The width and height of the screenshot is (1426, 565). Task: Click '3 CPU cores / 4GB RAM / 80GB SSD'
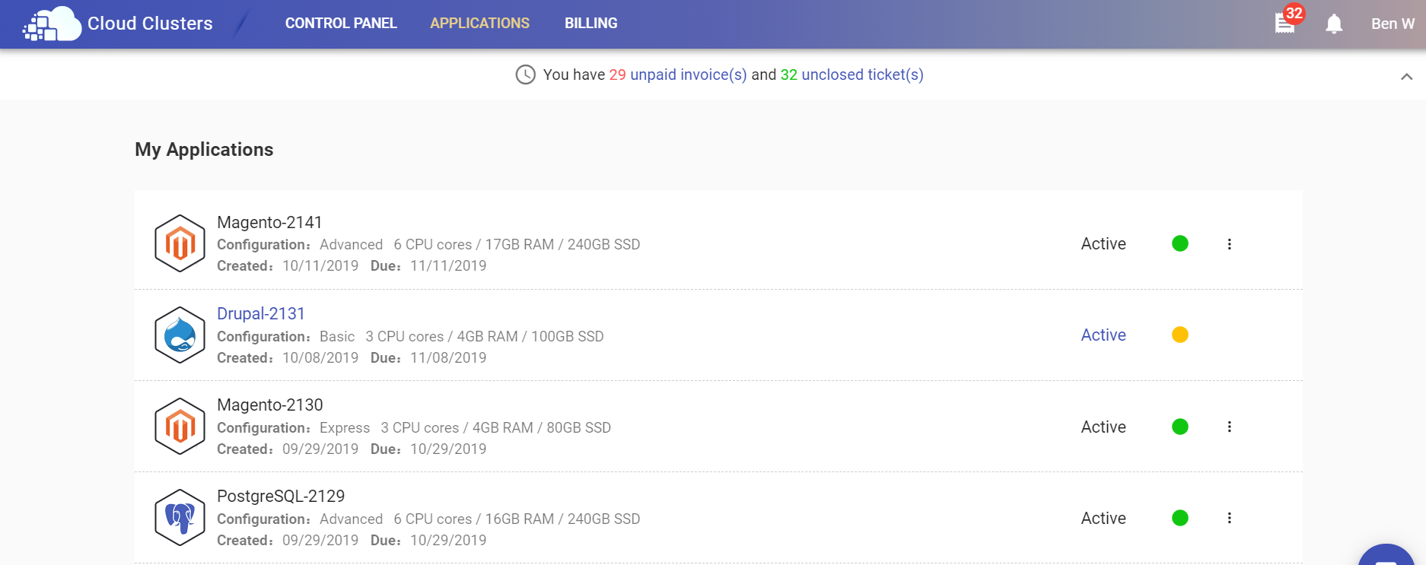click(x=495, y=427)
